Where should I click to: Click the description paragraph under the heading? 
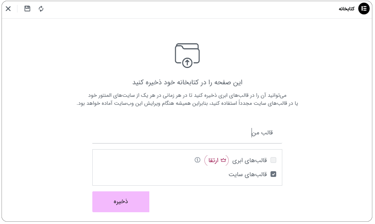click(x=187, y=99)
